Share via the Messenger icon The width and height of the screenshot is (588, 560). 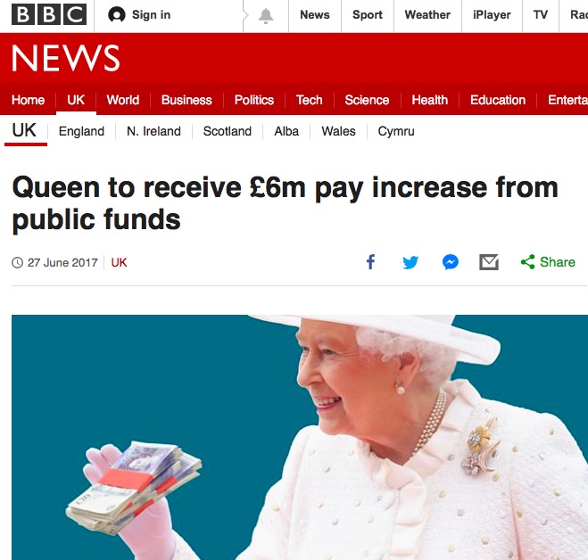(451, 262)
